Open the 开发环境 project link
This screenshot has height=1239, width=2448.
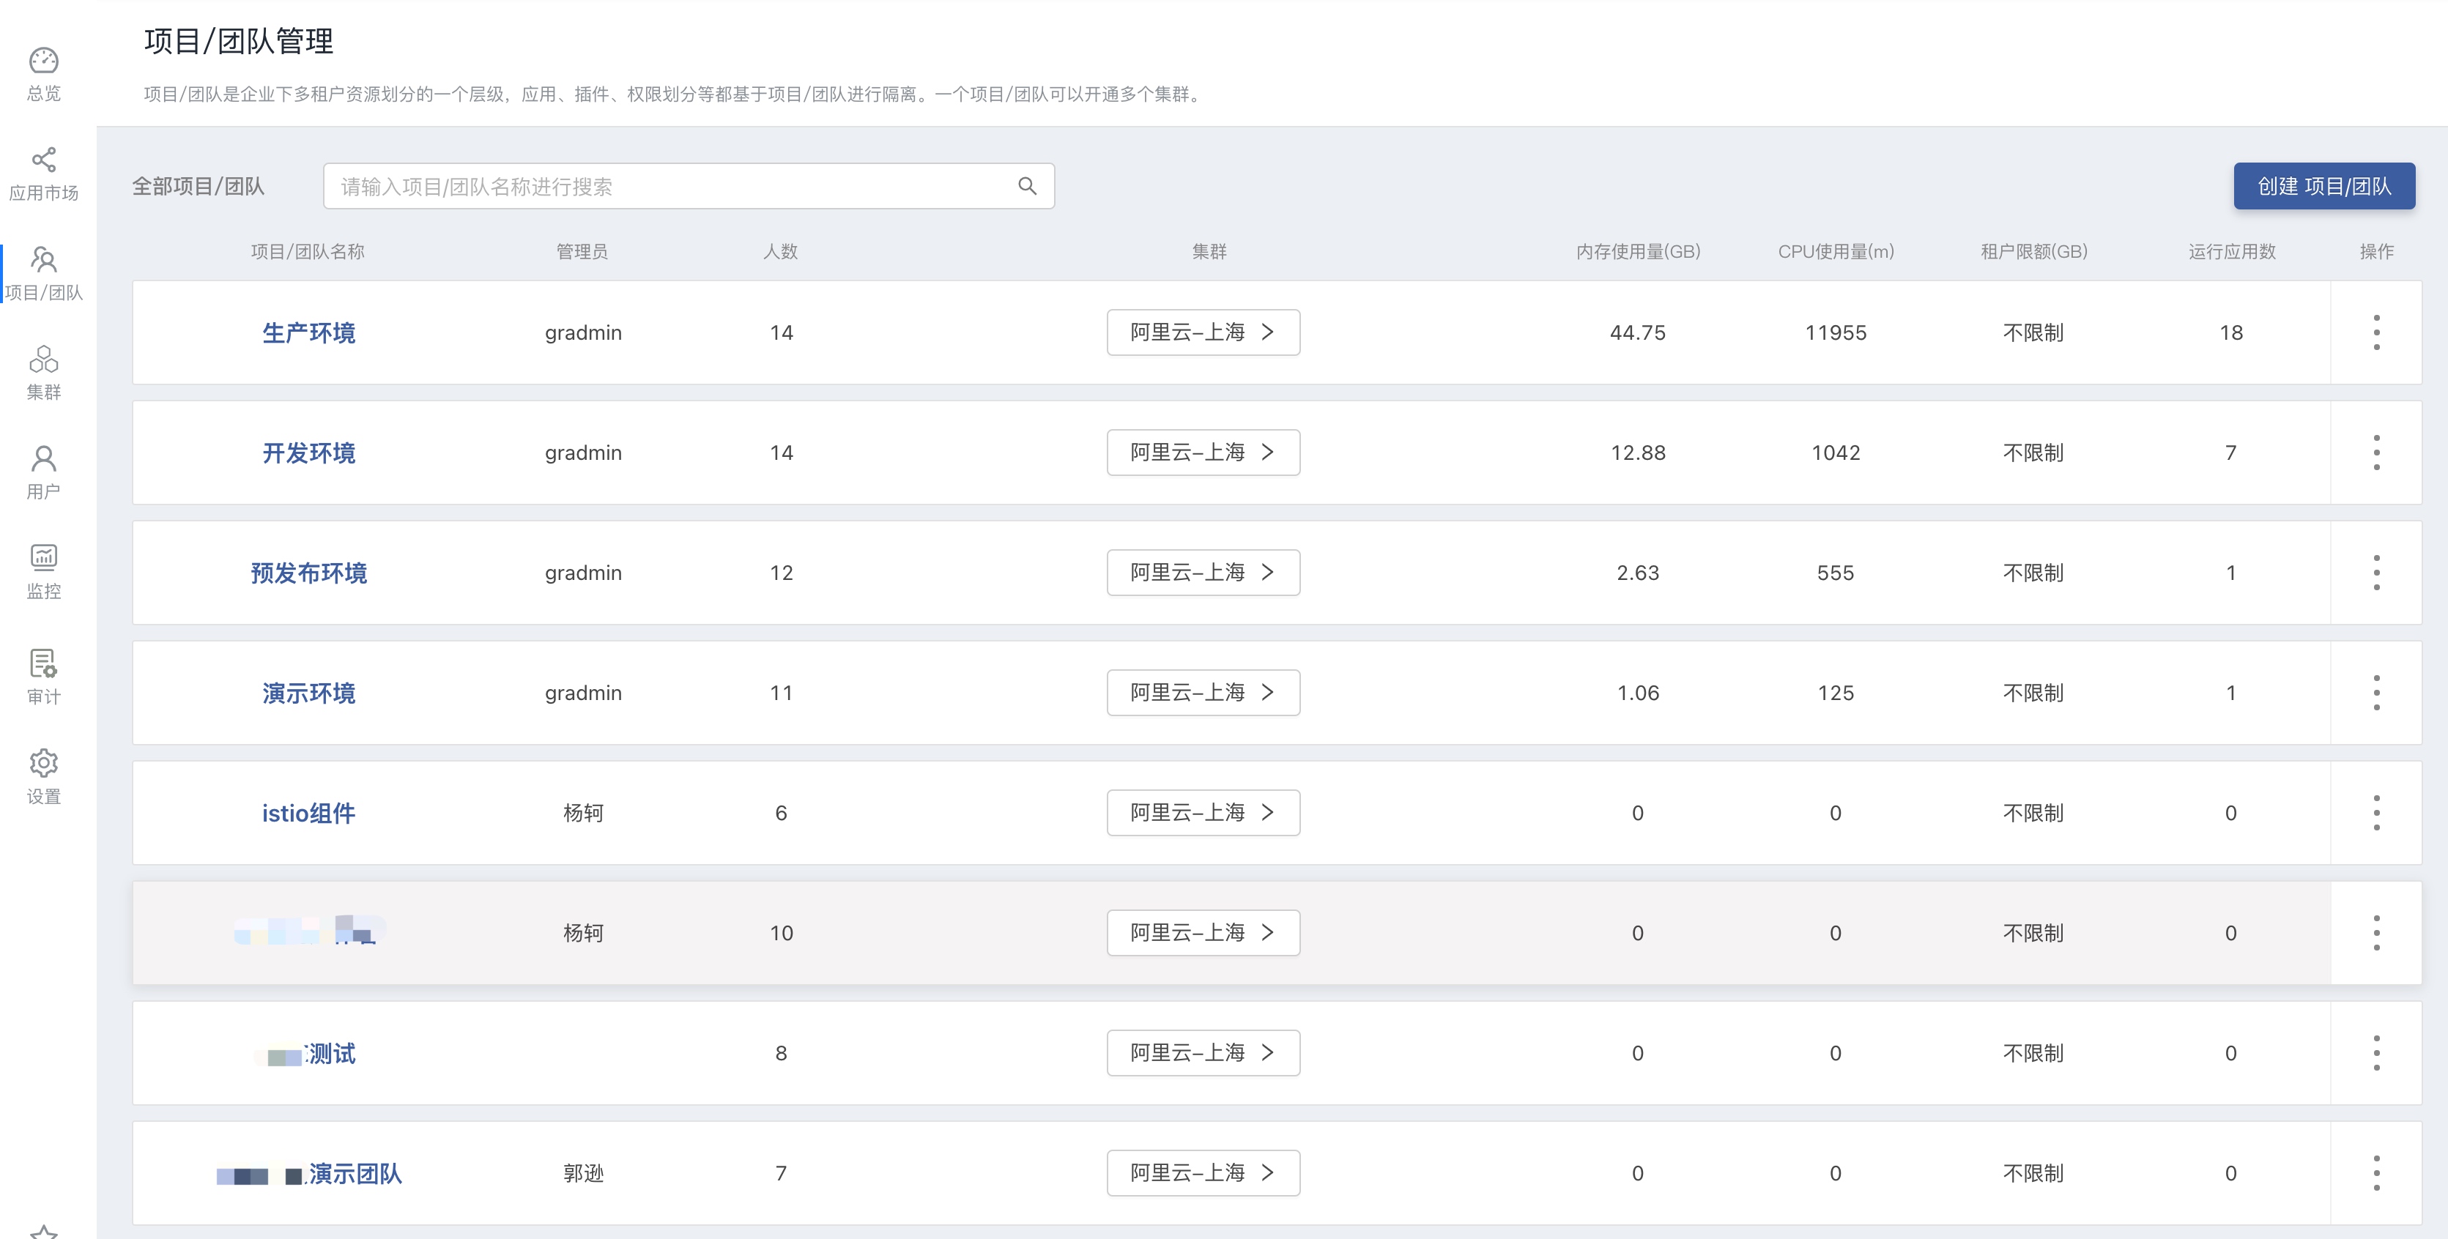click(x=309, y=453)
